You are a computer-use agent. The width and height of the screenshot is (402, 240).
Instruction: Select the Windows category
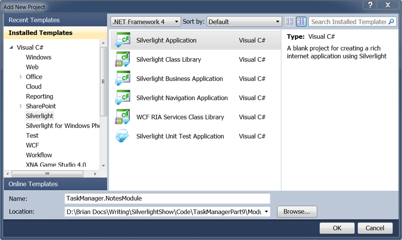pyautogui.click(x=39, y=57)
